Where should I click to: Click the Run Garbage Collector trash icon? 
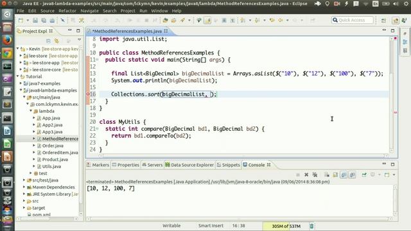tap(311, 226)
